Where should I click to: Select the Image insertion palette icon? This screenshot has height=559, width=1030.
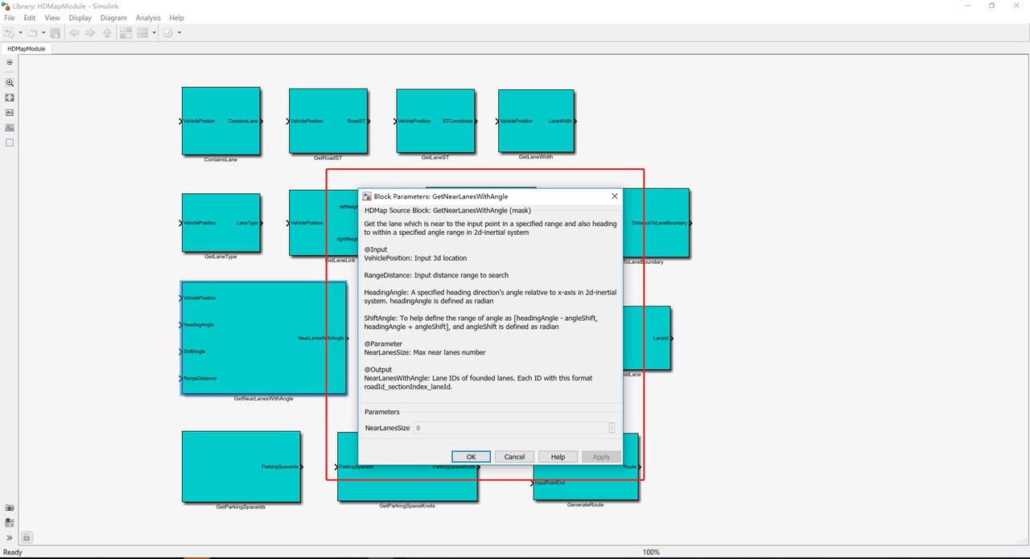(x=10, y=127)
